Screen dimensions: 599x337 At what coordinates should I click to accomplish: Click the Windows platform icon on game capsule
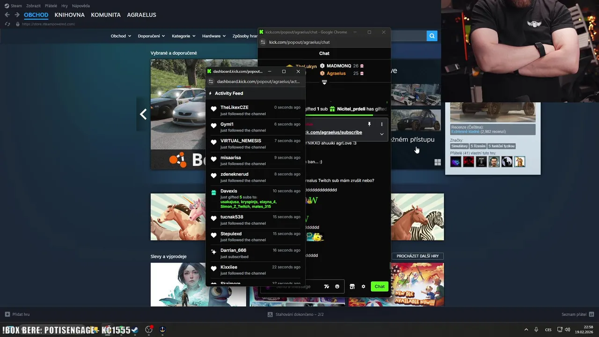438,162
